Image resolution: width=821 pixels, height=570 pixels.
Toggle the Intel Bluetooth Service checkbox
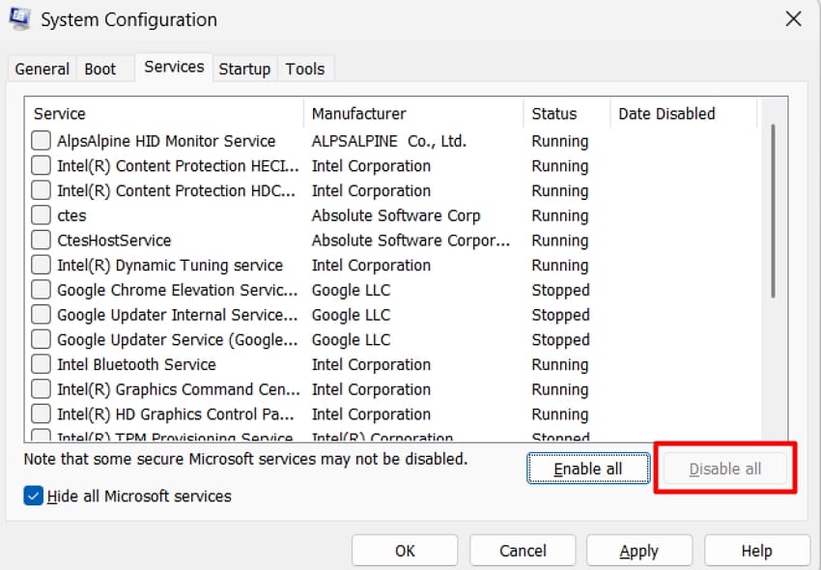tap(41, 364)
